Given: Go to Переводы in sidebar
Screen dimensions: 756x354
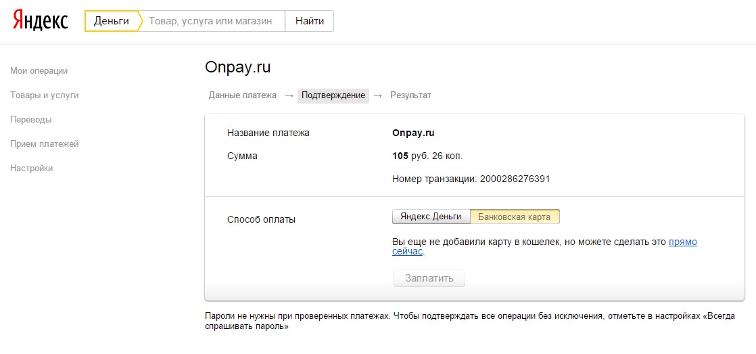Looking at the screenshot, I should click(x=31, y=120).
